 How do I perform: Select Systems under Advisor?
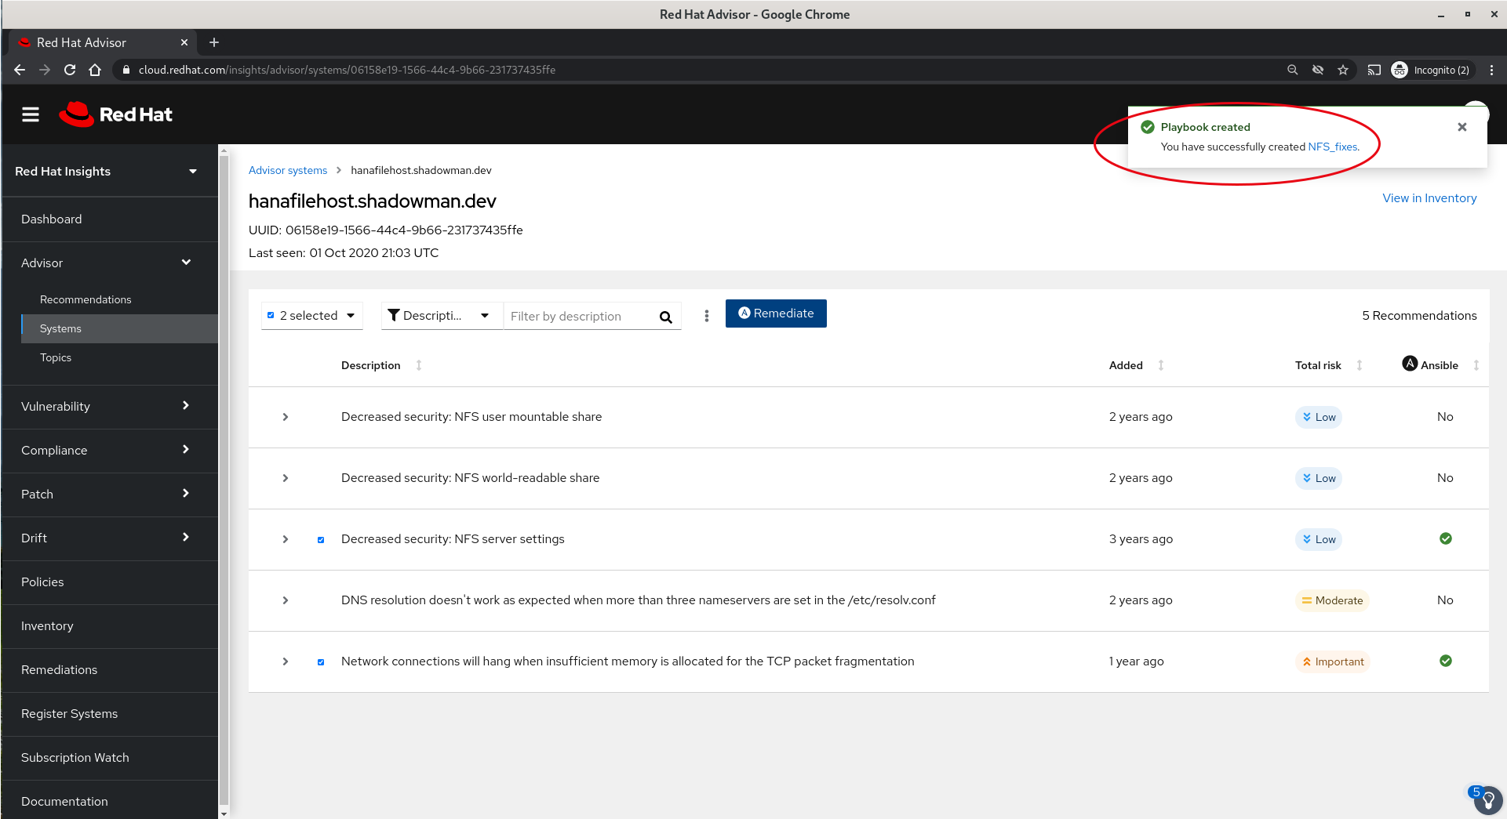[x=119, y=328]
